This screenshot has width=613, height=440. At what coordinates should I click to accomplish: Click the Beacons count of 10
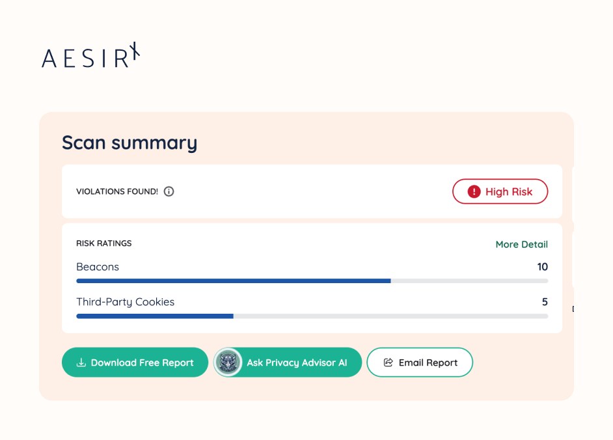point(543,267)
